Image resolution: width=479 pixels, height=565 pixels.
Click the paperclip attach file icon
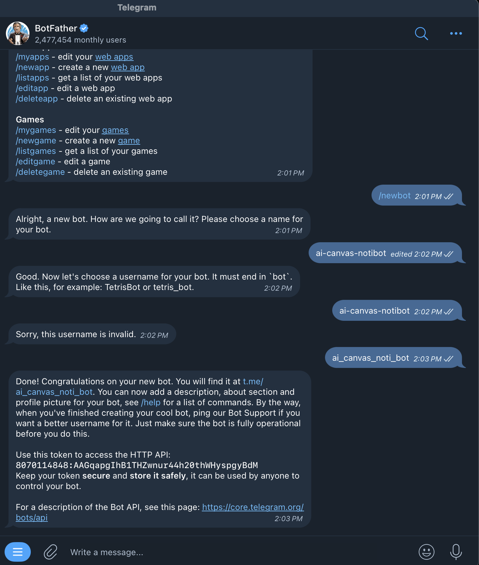(x=50, y=552)
